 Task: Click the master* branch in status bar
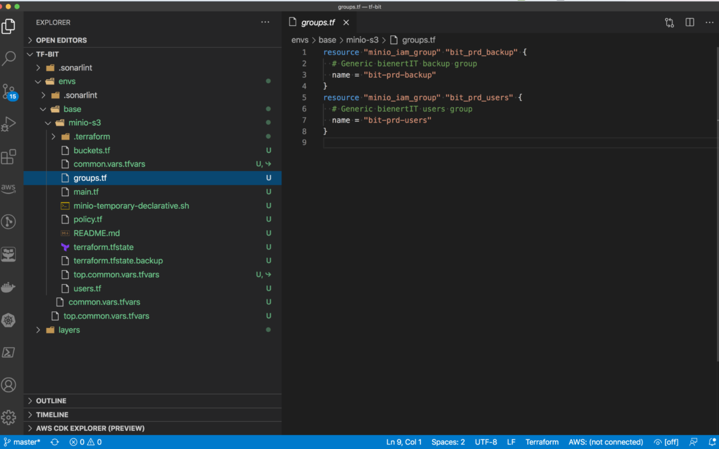[x=22, y=442]
